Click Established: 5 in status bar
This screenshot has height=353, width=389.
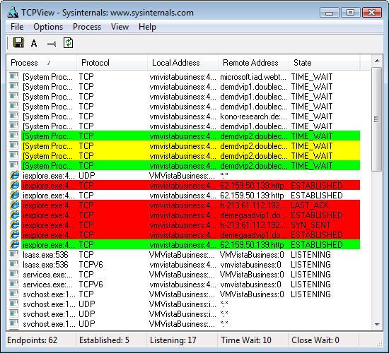pyautogui.click(x=104, y=340)
